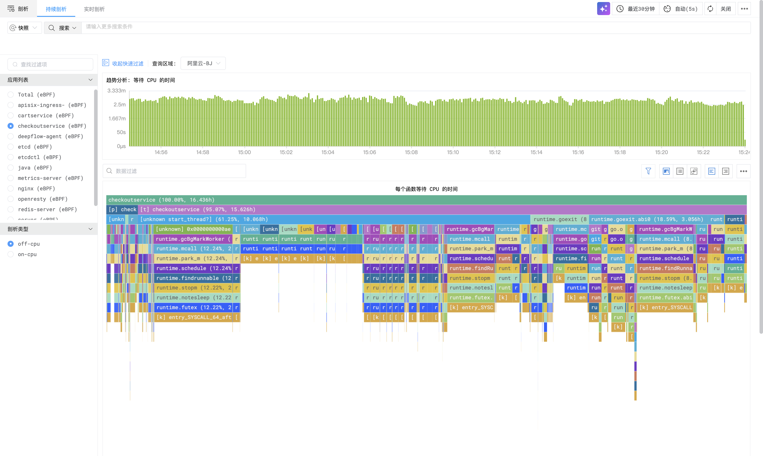Switch to flame graph view icon
The image size is (763, 456).
666,171
